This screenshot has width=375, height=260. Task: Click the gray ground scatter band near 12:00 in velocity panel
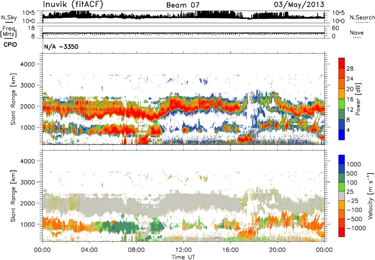183,201
